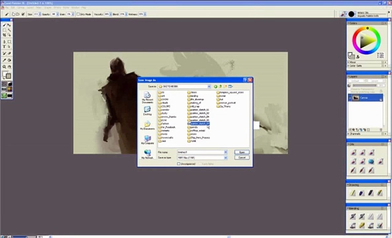392x238 pixels.
Task: Select the Paint Bucket tool
Action: (9, 60)
